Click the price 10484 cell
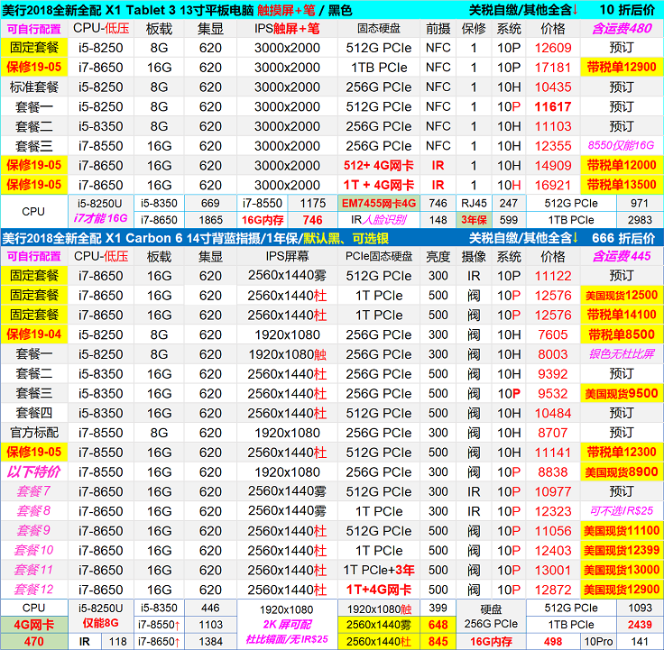The height and width of the screenshot is (650, 664). click(x=553, y=413)
